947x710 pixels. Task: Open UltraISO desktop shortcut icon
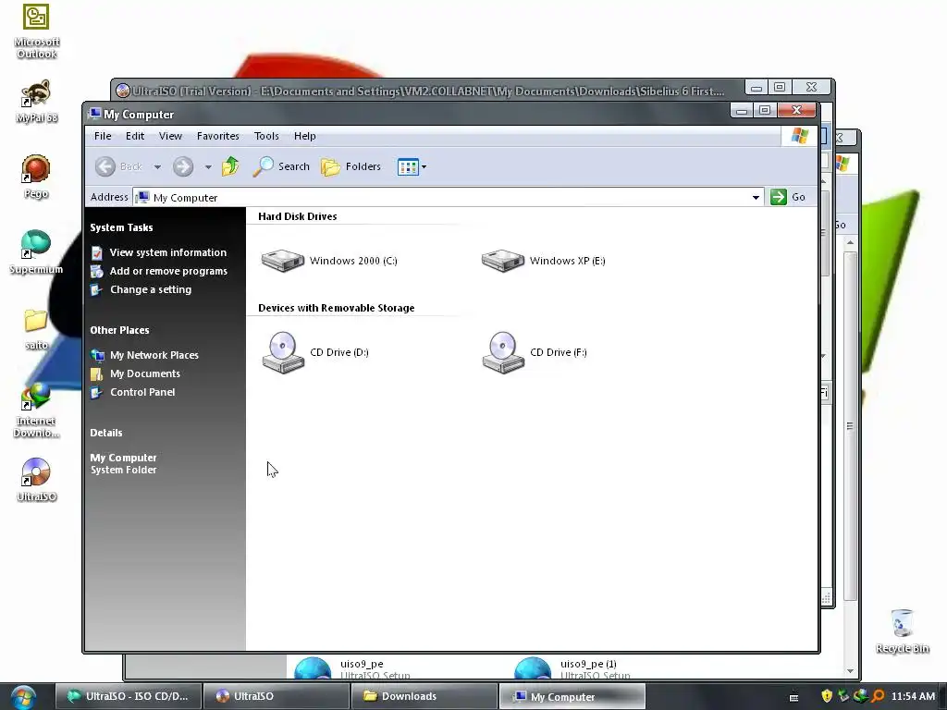click(36, 480)
